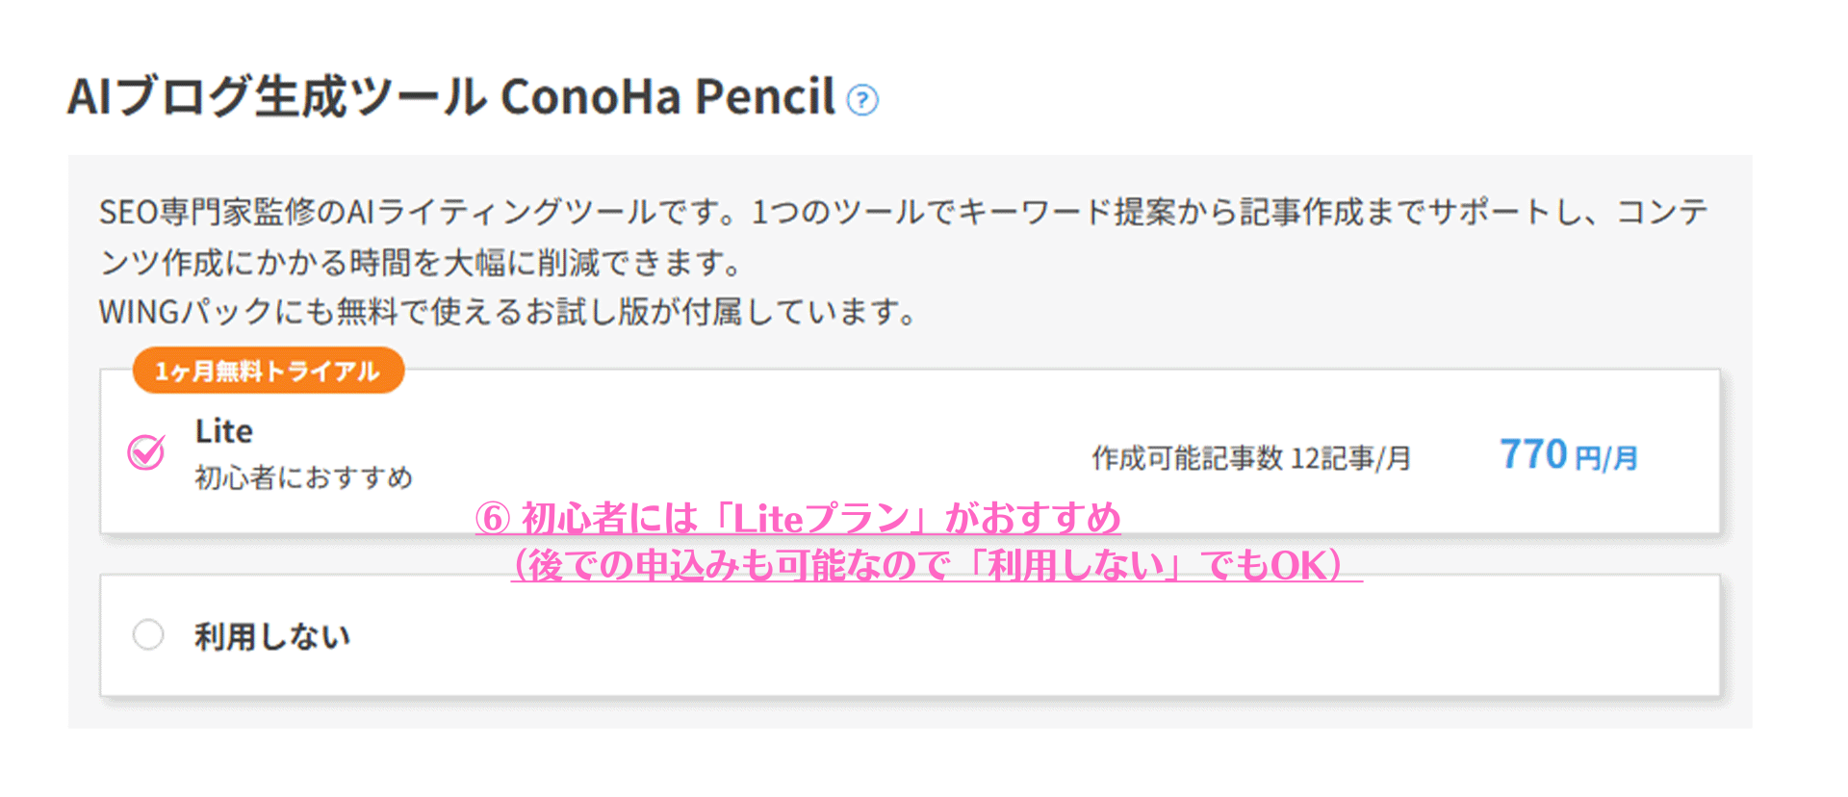1848x797 pixels.
Task: Click the ンツ作成にかかる時間を大幅に削減 description line
Action: coord(422,262)
